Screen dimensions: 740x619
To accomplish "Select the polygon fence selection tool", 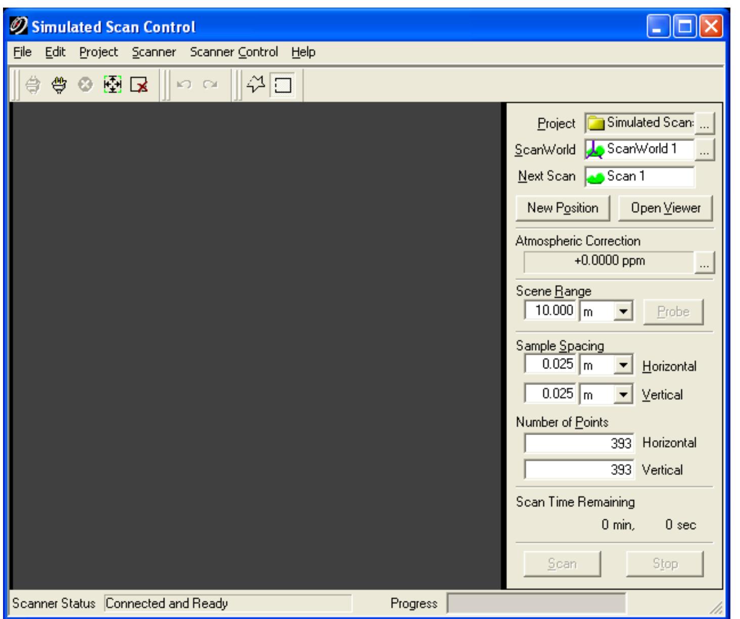I will [x=256, y=85].
